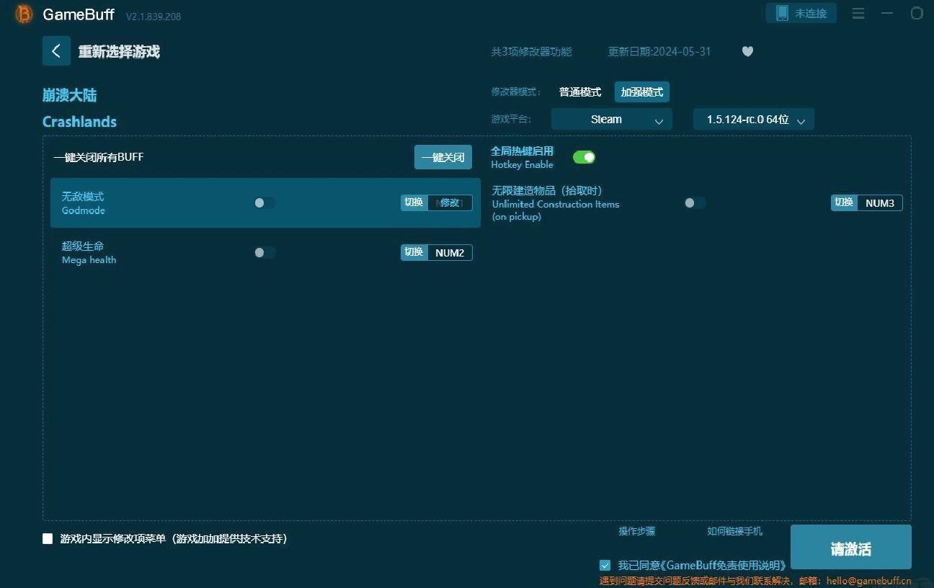Click the 一键关闭所有BUFF label
This screenshot has width=934, height=588.
(x=99, y=157)
